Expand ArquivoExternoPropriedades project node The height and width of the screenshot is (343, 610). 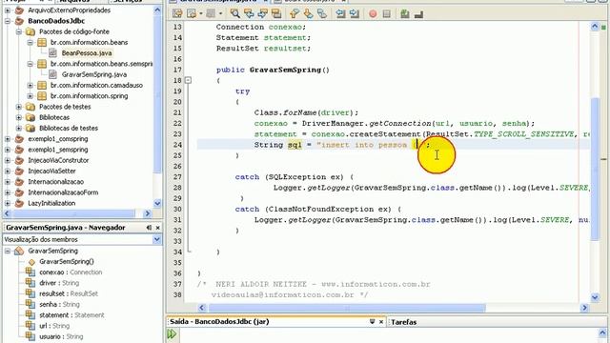coord(8,10)
